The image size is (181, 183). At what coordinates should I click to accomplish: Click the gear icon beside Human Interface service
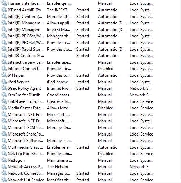[4, 3]
